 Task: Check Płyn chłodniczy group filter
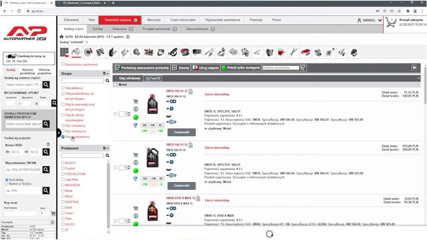coord(63,125)
